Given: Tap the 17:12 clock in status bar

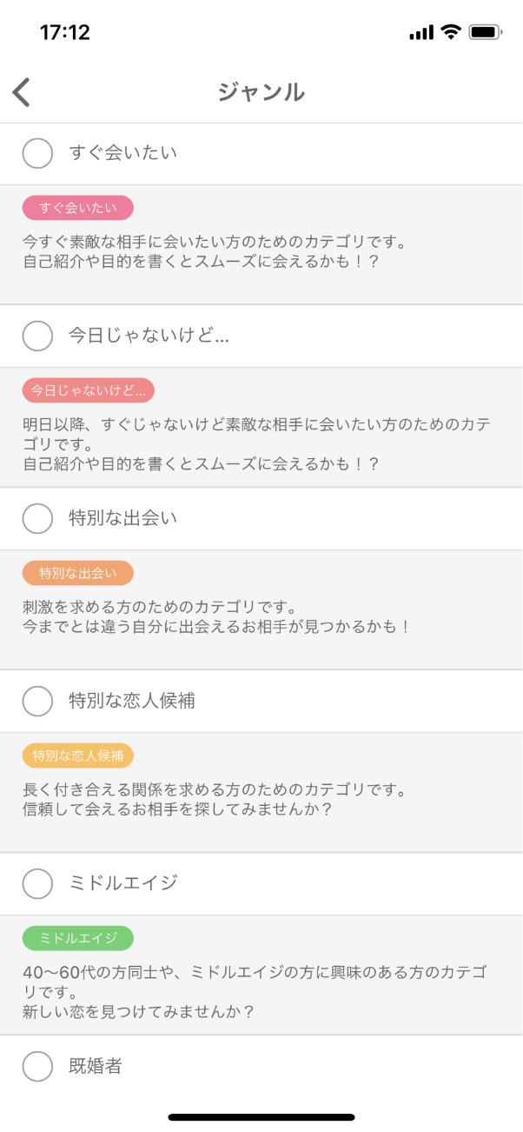Looking at the screenshot, I should [x=65, y=32].
